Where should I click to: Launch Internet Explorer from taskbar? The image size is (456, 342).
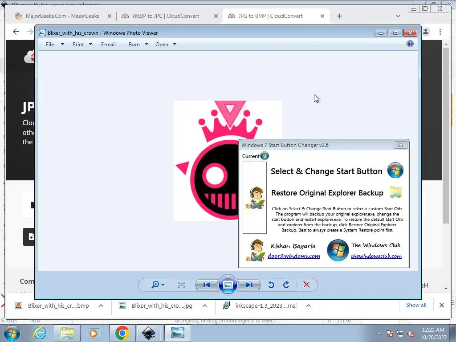point(40,333)
